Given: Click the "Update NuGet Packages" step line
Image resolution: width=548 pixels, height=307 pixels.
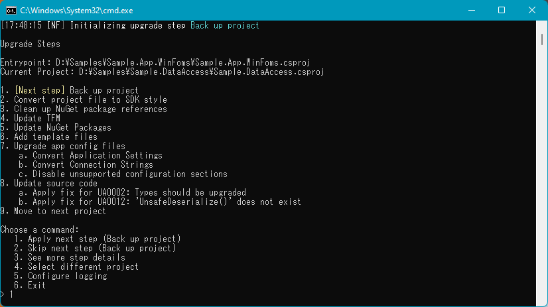Looking at the screenshot, I should pyautogui.click(x=56, y=127).
